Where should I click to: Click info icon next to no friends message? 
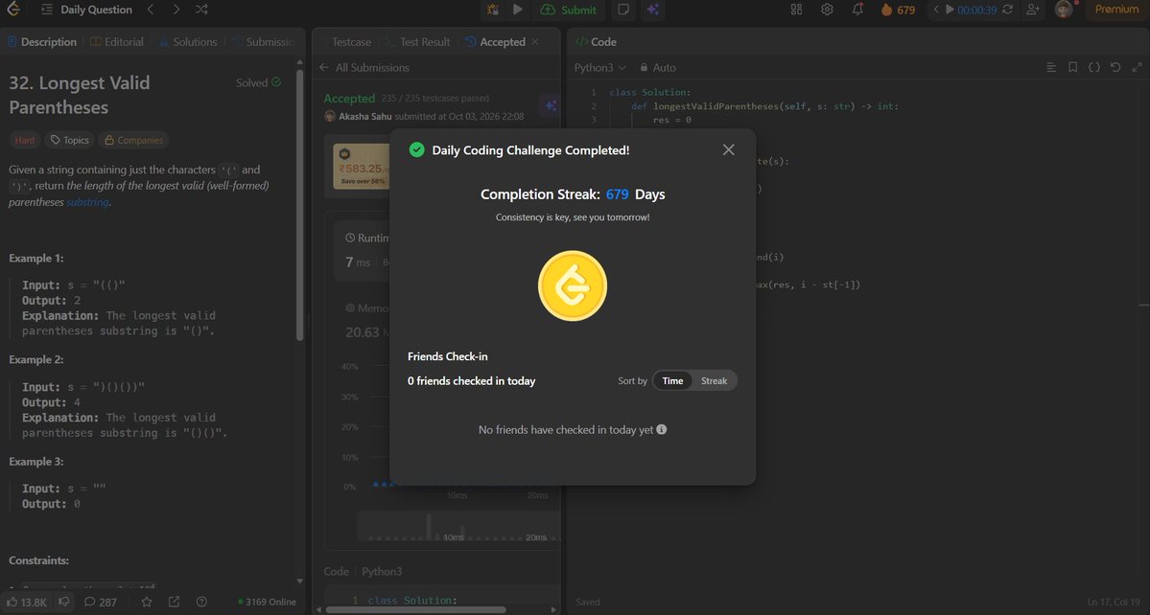pos(662,429)
